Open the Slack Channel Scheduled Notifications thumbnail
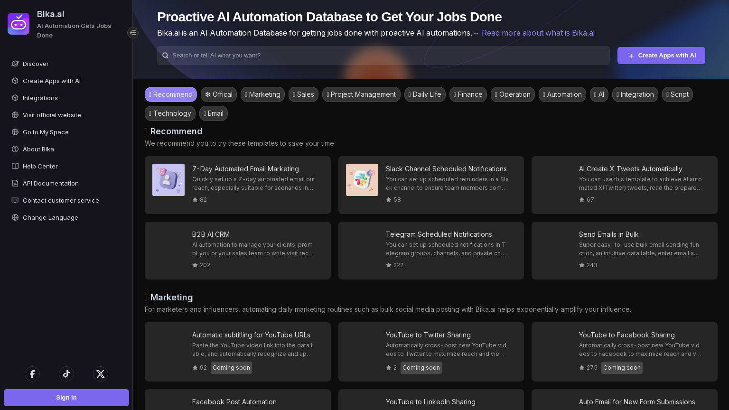Viewport: 729px width, 410px height. click(362, 180)
